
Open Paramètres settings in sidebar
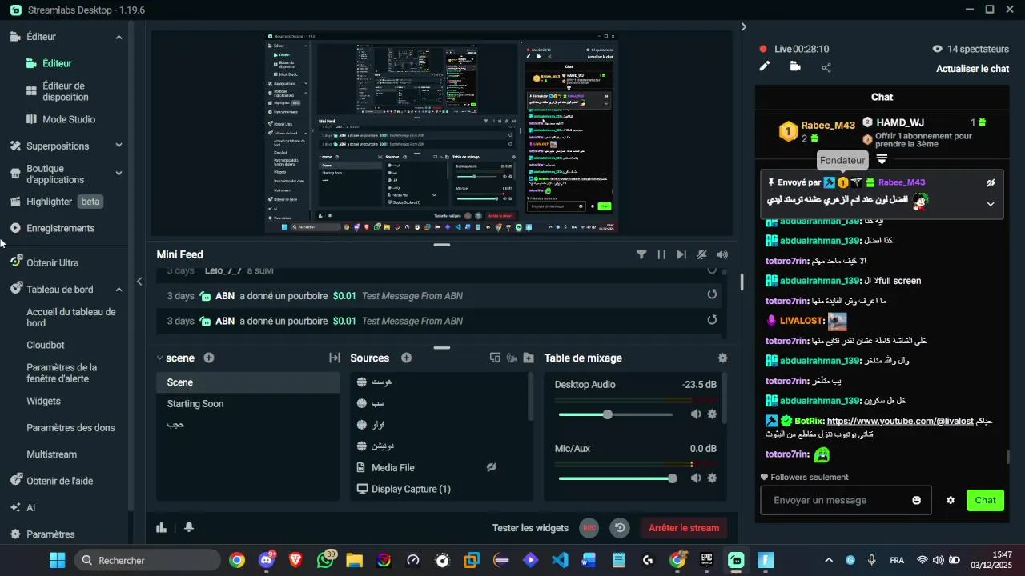pos(50,534)
